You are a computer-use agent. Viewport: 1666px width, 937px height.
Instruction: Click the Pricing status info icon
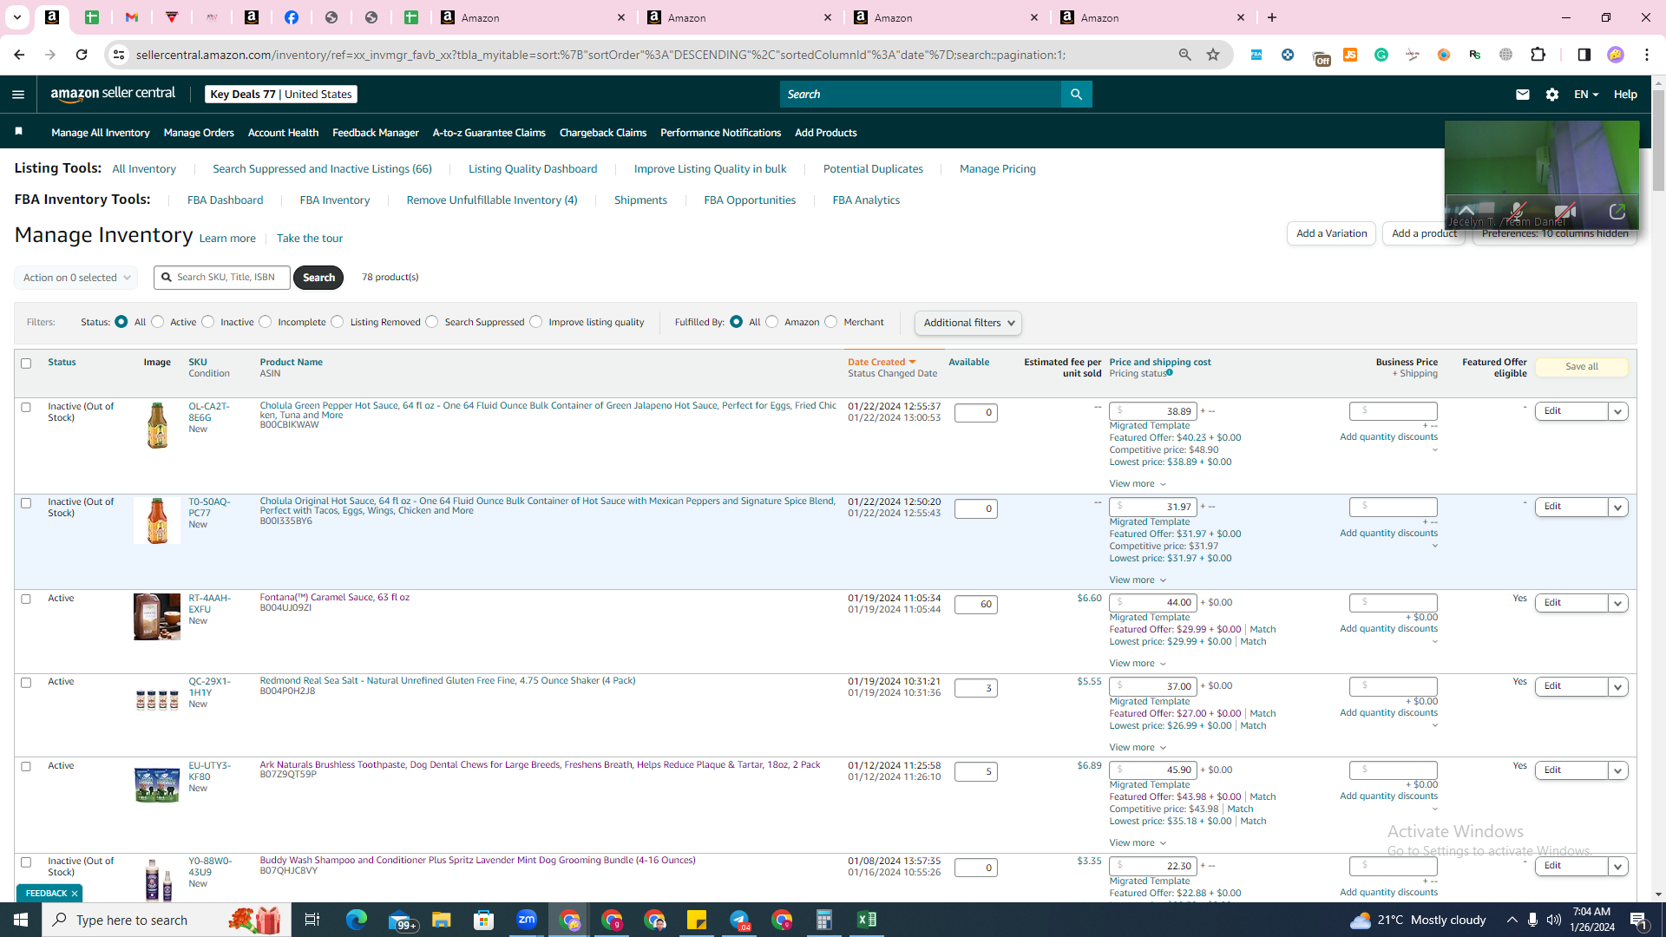(x=1170, y=373)
